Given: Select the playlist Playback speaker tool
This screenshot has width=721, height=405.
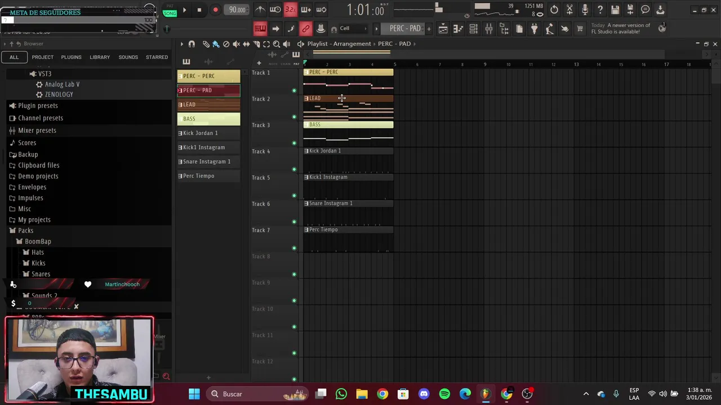Looking at the screenshot, I should coord(287,44).
